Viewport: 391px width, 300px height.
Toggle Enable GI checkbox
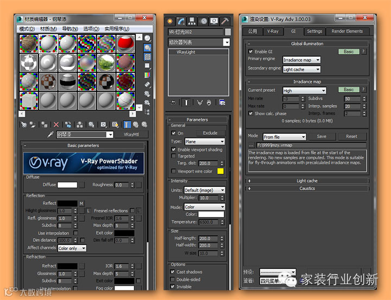click(x=250, y=52)
